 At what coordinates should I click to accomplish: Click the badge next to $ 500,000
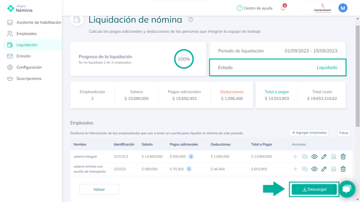click(191, 156)
